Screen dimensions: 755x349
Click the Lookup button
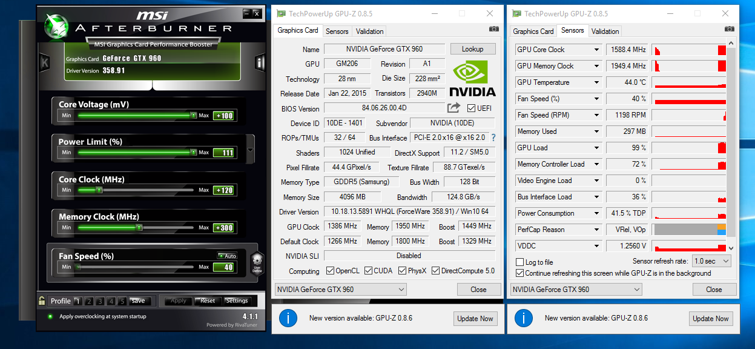(x=472, y=49)
